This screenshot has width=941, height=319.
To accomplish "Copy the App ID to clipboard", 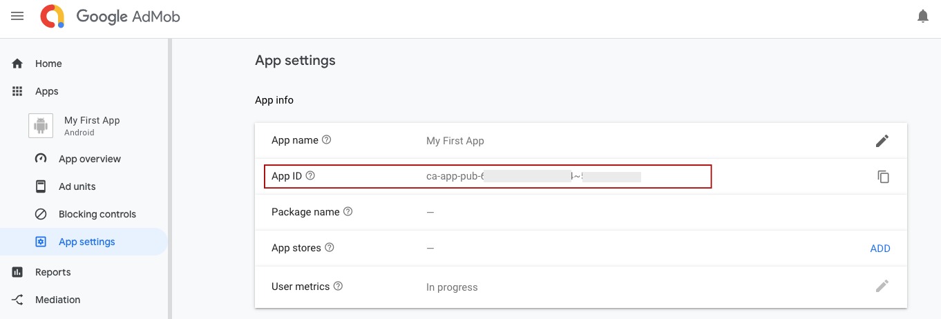I will [883, 177].
